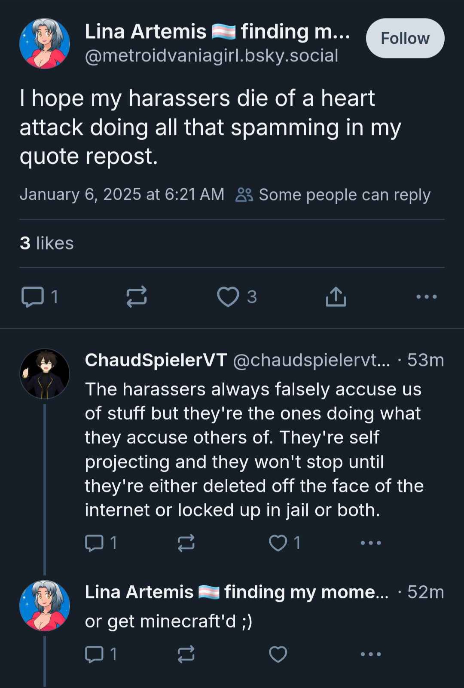Open the more options menu on the minecraft'd reply
The width and height of the screenshot is (464, 688).
[370, 654]
